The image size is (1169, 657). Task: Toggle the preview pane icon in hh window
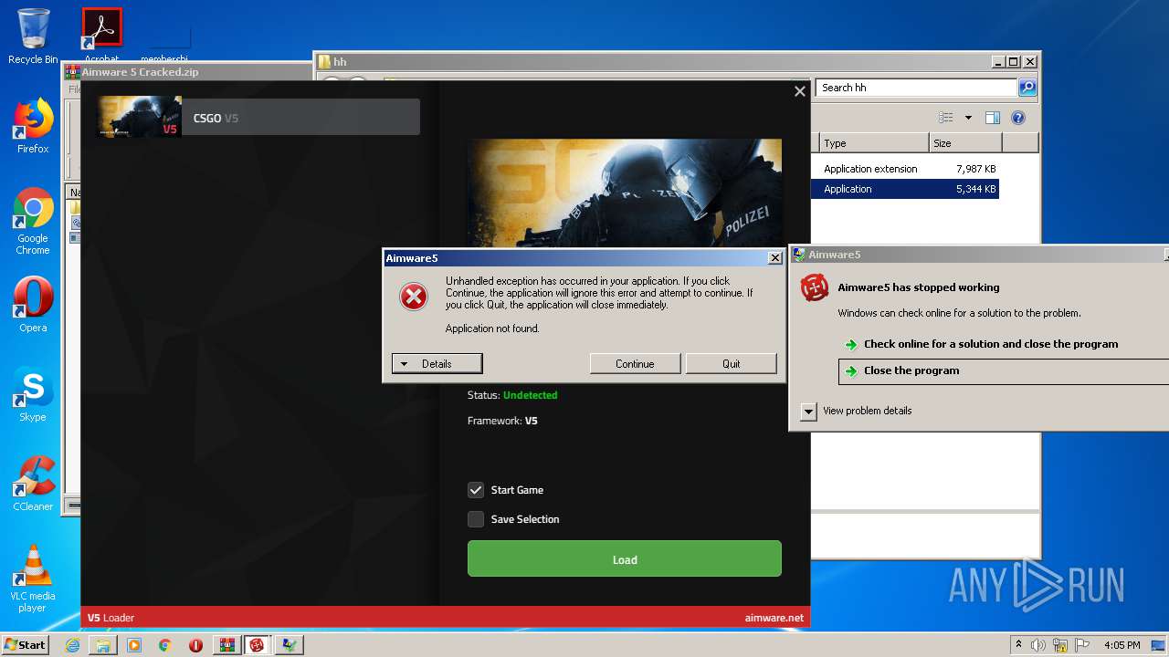993,118
